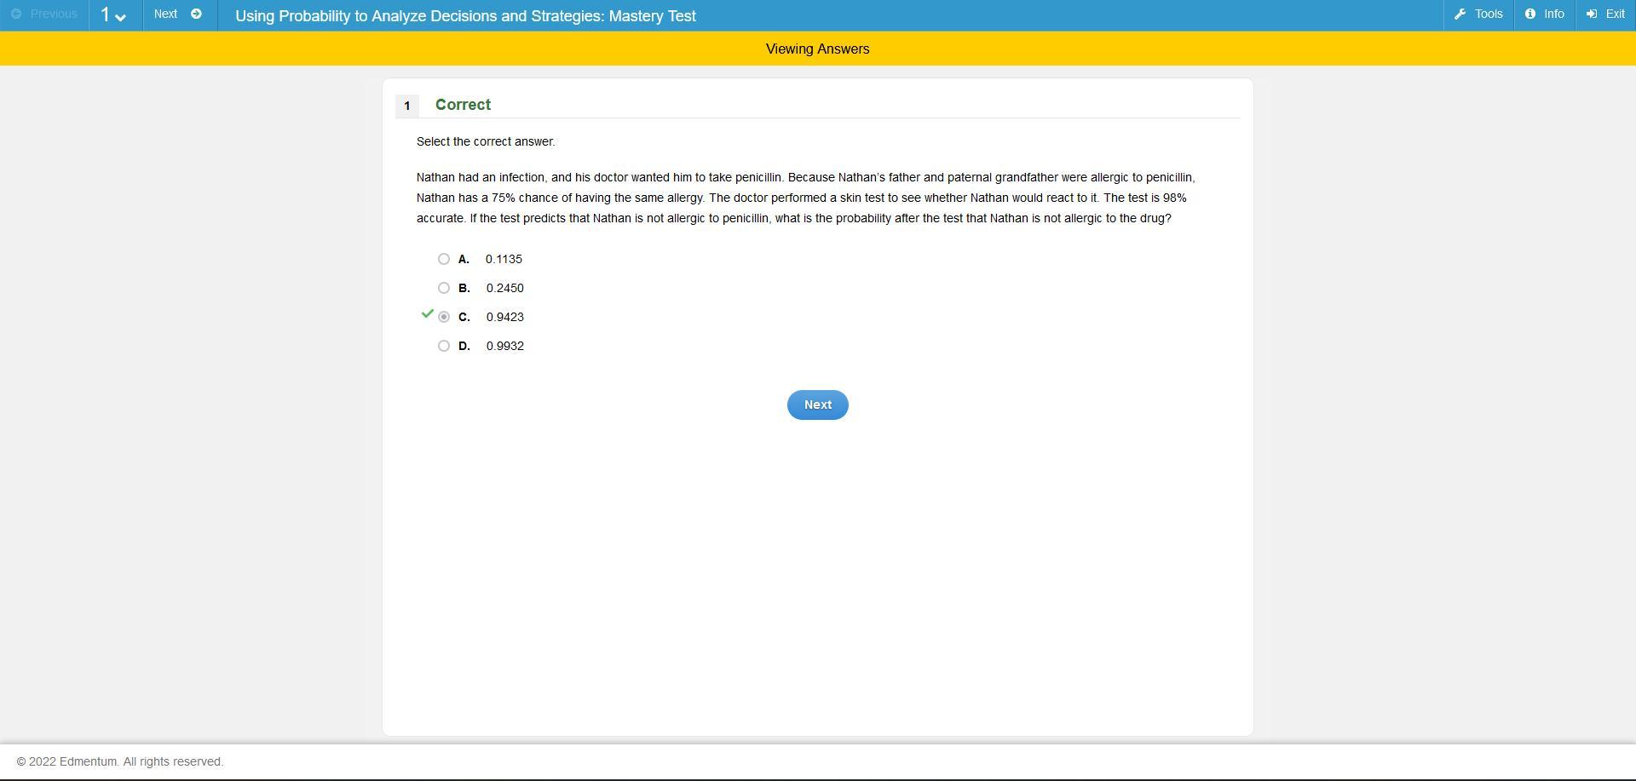Open the Tools menu label
Viewport: 1636px width, 781px height.
[x=1488, y=14]
